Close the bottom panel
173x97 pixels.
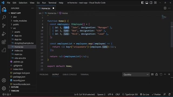coord(169,74)
